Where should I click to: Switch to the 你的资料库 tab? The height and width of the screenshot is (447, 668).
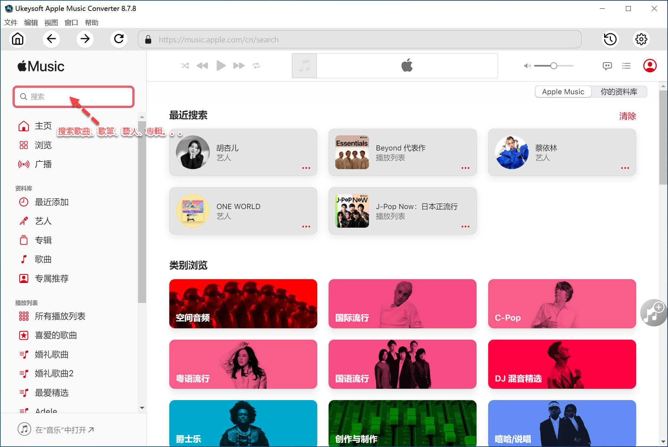click(619, 91)
